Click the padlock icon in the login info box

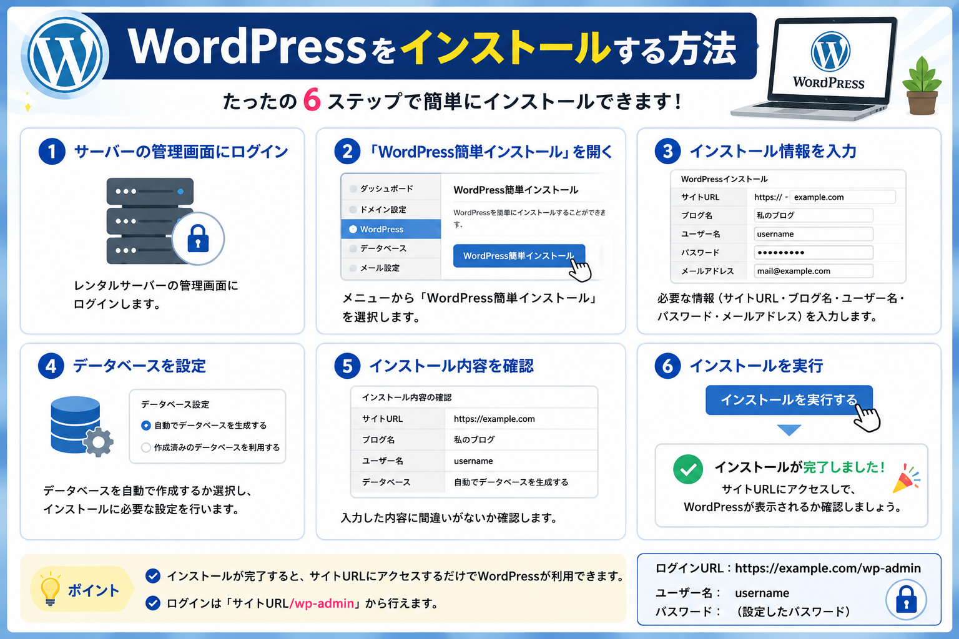[906, 600]
